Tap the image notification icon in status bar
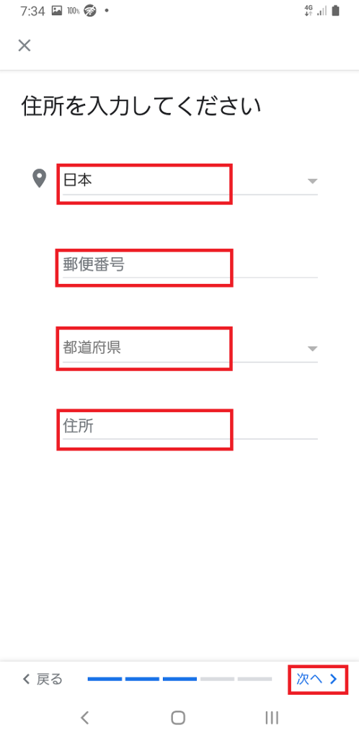 56,11
